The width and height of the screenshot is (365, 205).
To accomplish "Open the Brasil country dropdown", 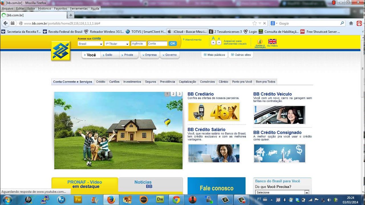I will tap(90, 44).
